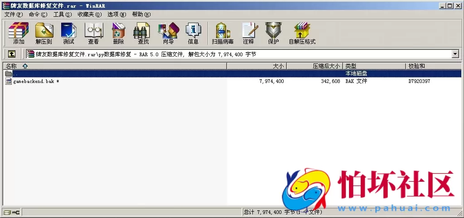Image resolution: width=464 pixels, height=218 pixels.
Task: Open the 文件(F) menu
Action: (x=13, y=15)
